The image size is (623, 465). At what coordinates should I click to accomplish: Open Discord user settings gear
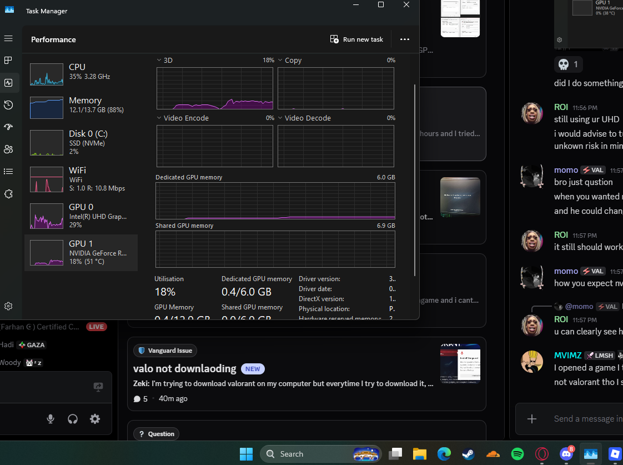click(x=95, y=419)
